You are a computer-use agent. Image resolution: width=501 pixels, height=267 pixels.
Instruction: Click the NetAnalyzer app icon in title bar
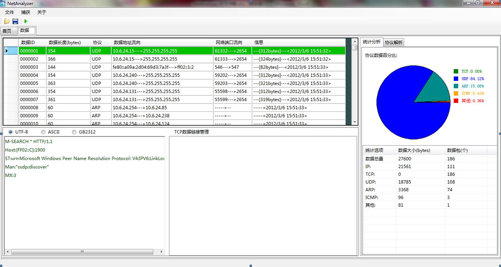(x=3, y=3)
